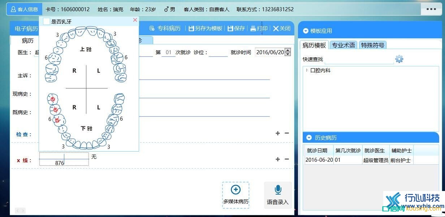445x217 pixels.
Task: Switch to the 病历模板 tab
Action: (x=314, y=45)
